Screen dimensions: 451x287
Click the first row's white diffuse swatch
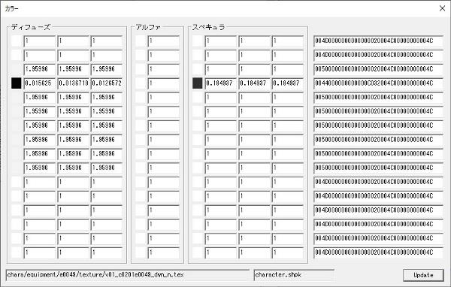17,41
